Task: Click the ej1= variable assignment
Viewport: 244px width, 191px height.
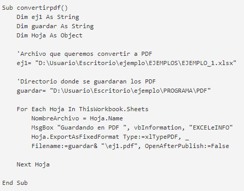Action: pyautogui.click(x=24, y=63)
